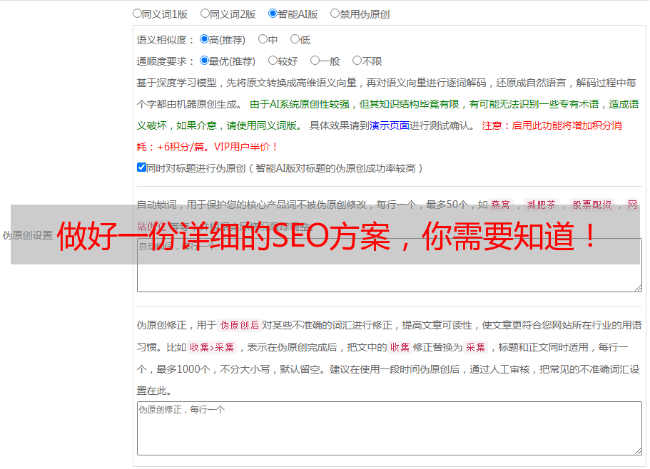Click the 通顺度要求 label

pyautogui.click(x=166, y=62)
